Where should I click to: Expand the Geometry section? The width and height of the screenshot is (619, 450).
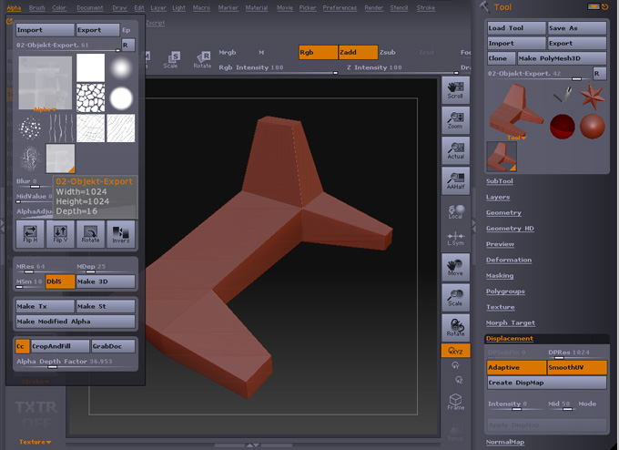[x=503, y=212]
